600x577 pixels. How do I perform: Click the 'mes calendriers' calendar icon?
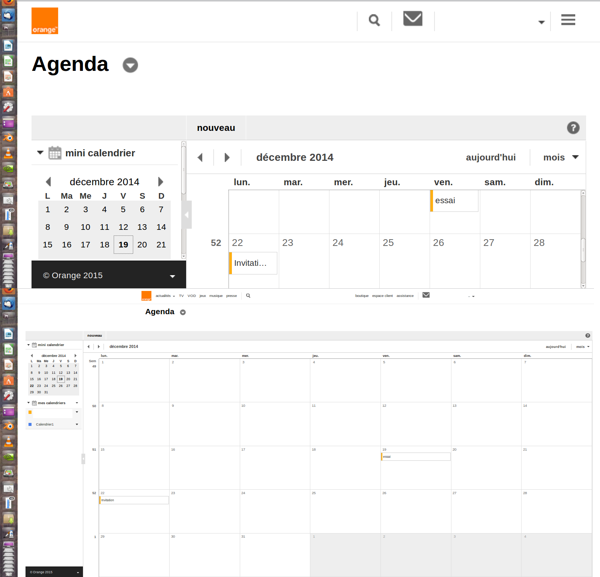tap(34, 403)
